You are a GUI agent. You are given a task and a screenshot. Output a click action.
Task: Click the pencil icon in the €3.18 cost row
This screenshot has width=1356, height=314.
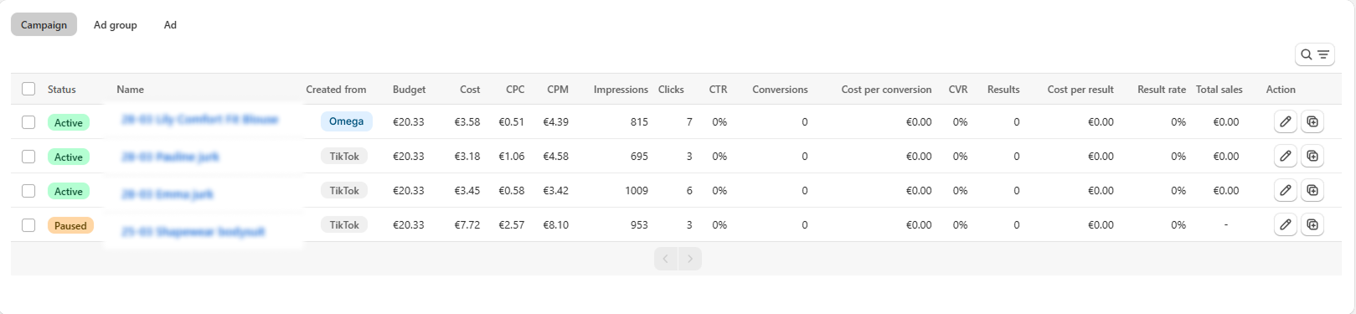pos(1285,156)
